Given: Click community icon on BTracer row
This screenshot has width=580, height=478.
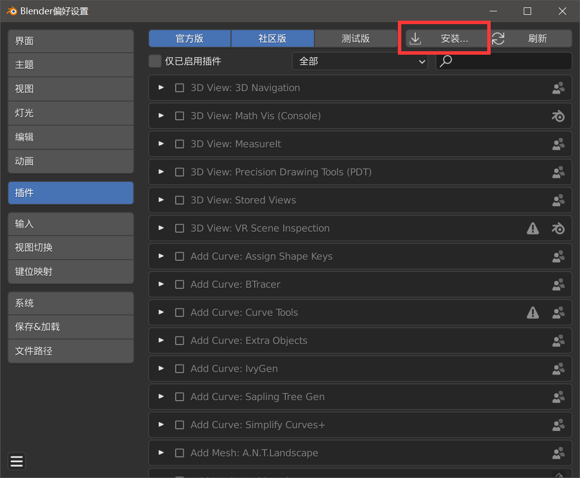Looking at the screenshot, I should pos(558,284).
